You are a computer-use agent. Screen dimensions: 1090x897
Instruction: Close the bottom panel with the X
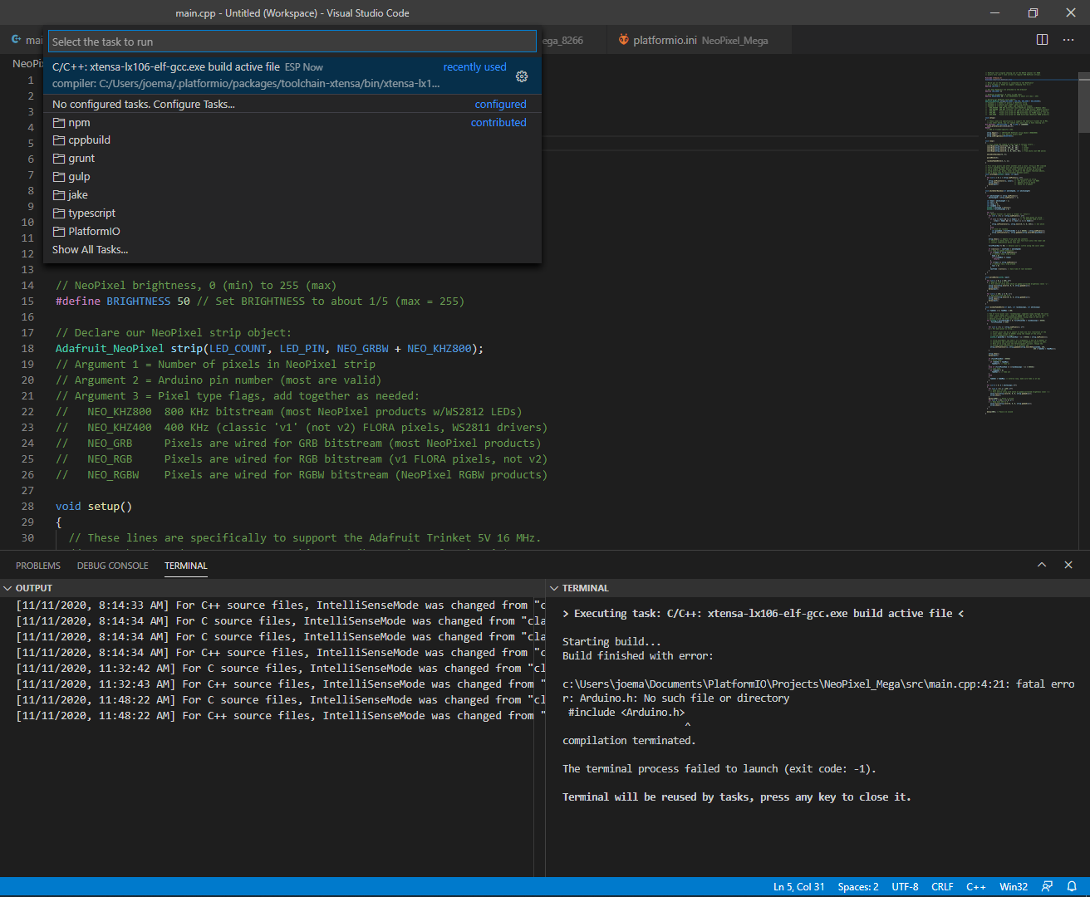point(1068,565)
